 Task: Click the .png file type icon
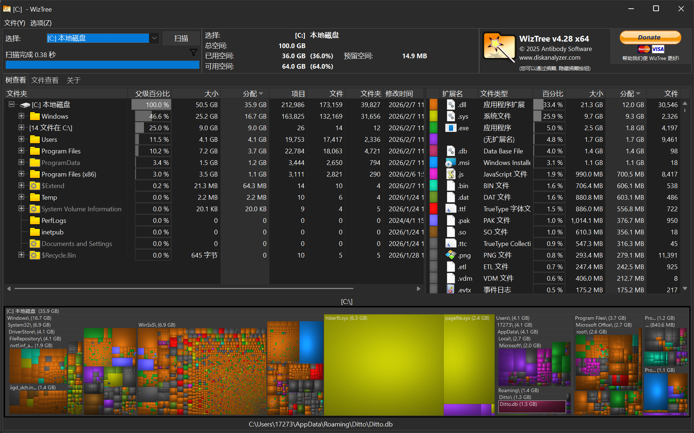(x=451, y=255)
